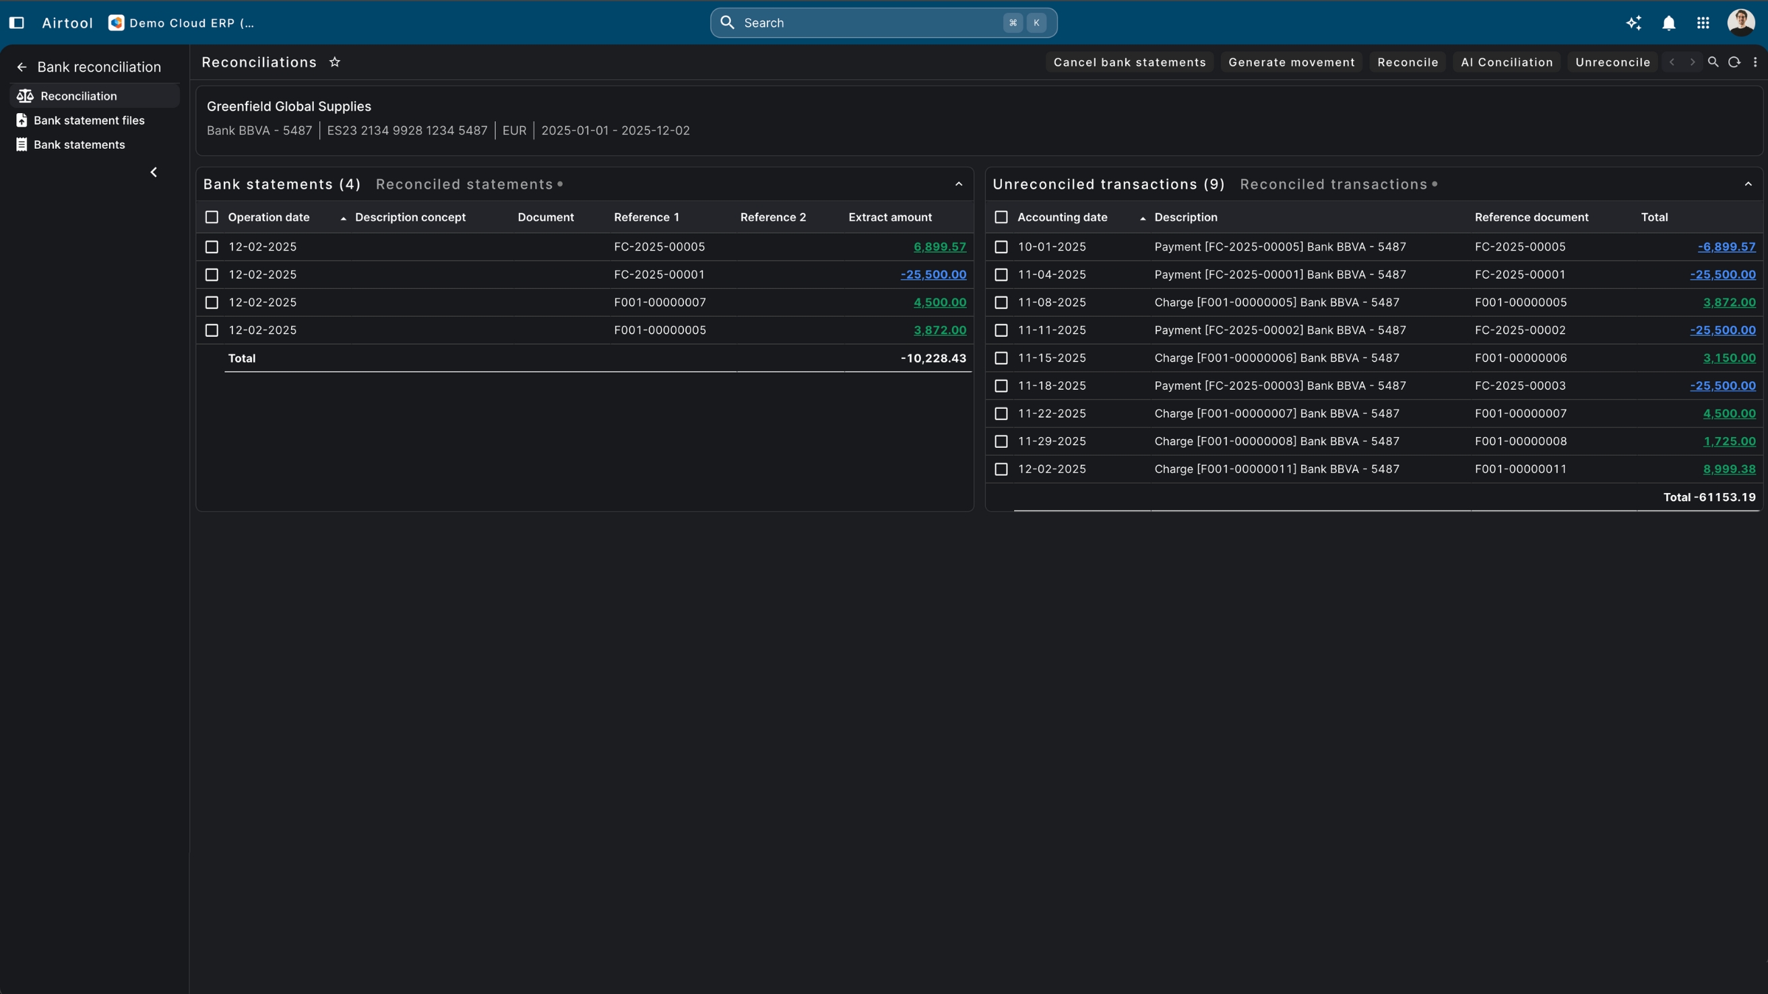Open the notifications bell

(1668, 24)
